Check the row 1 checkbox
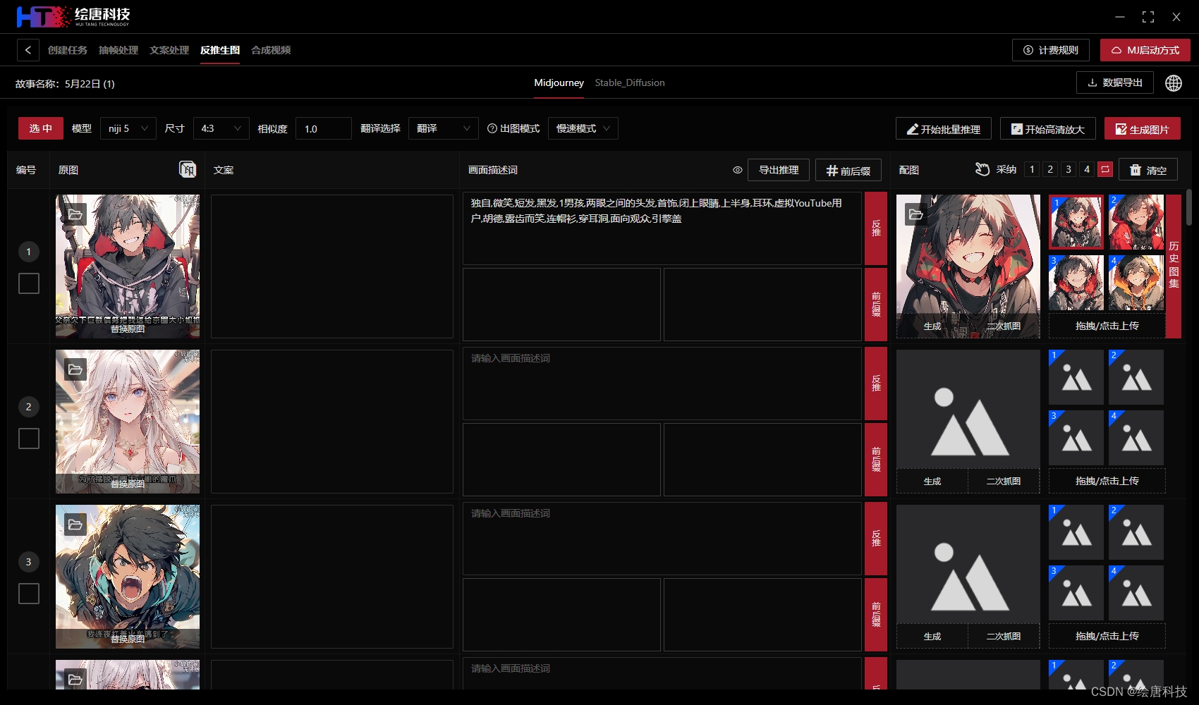Viewport: 1199px width, 705px height. (29, 283)
